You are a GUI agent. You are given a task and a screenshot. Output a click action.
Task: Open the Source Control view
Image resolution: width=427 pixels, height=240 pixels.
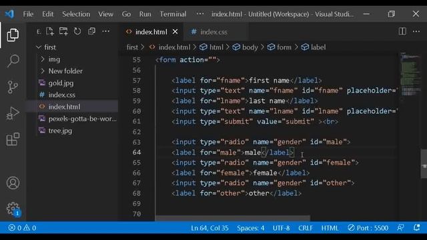[x=13, y=87]
